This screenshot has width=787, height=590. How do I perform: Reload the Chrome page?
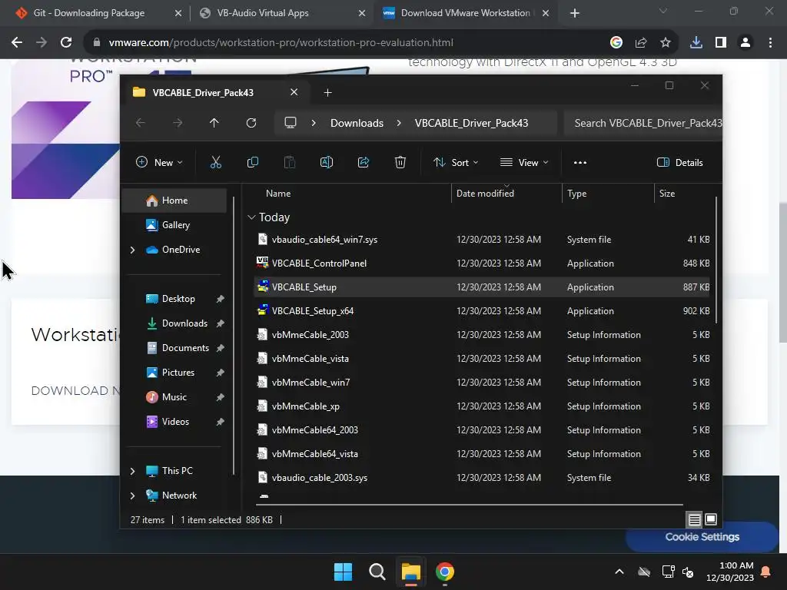point(66,43)
